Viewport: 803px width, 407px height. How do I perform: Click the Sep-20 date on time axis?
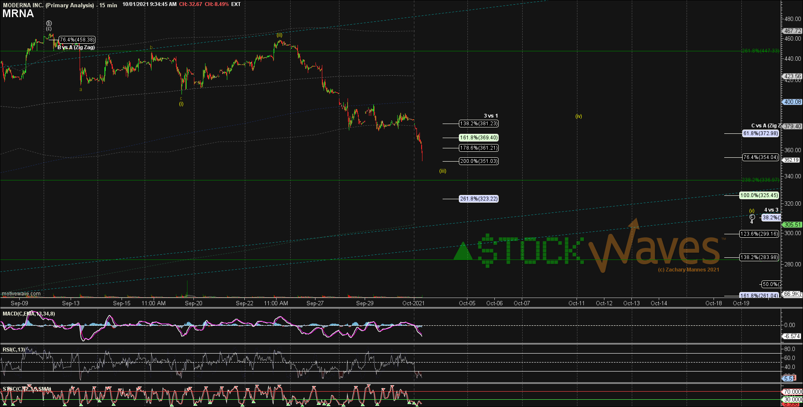[x=193, y=303]
